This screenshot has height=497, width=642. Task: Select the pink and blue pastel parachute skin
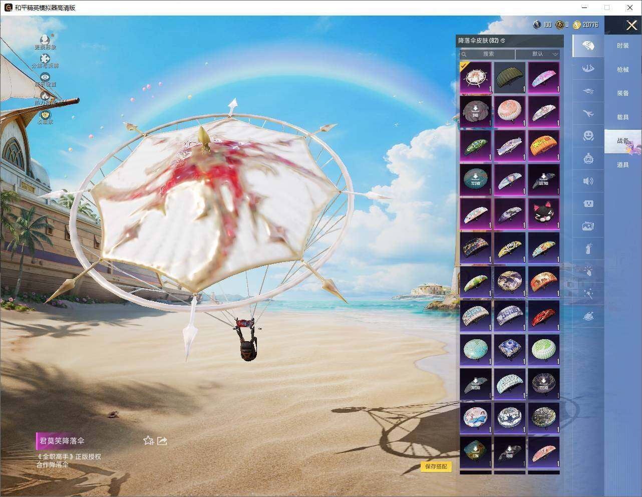(x=544, y=77)
